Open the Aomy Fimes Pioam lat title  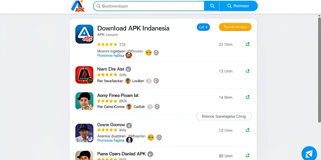(x=118, y=95)
